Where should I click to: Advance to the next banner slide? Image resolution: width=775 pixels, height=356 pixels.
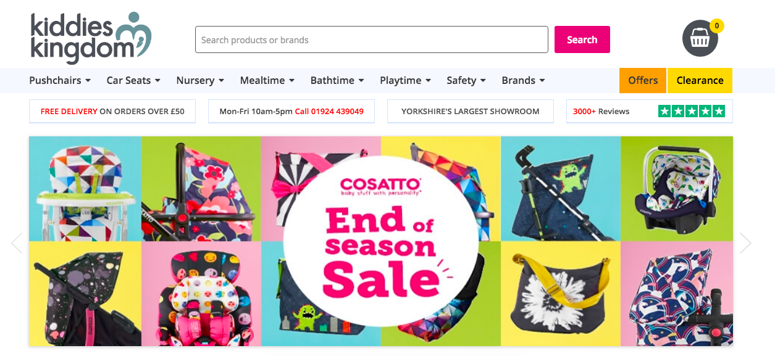coord(745,243)
